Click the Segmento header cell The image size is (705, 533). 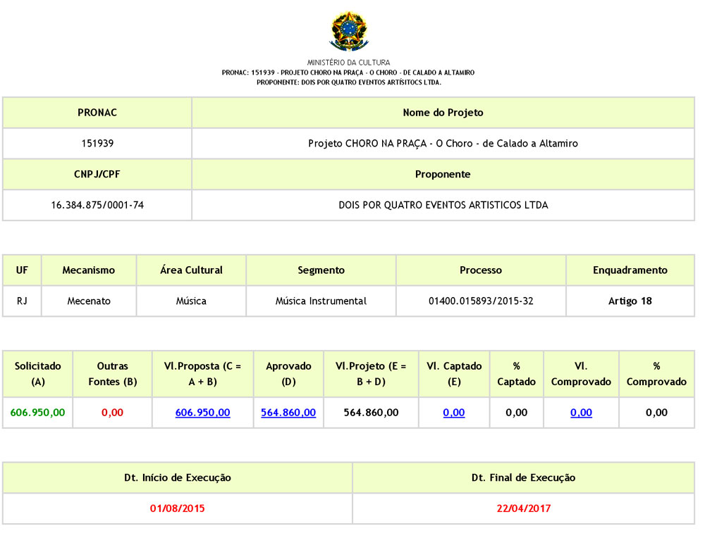pyautogui.click(x=321, y=270)
